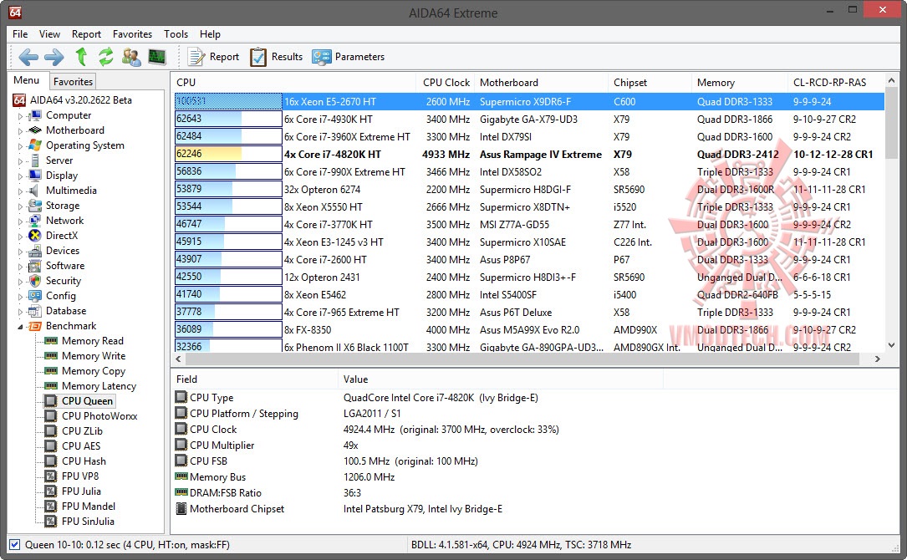Click the Back arrow toolbar icon
This screenshot has width=907, height=560.
28,57
